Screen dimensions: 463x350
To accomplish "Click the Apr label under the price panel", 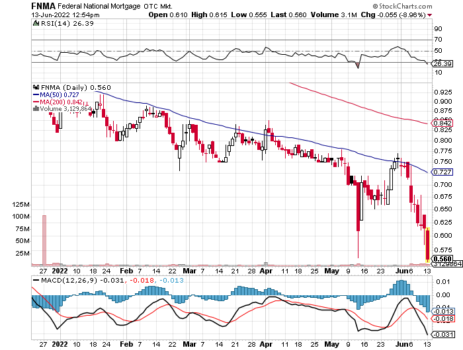I will [266, 271].
